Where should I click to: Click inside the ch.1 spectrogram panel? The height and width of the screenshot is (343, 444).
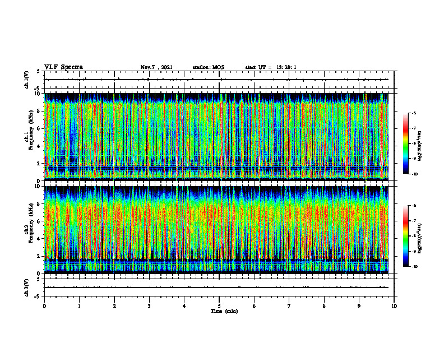point(216,137)
